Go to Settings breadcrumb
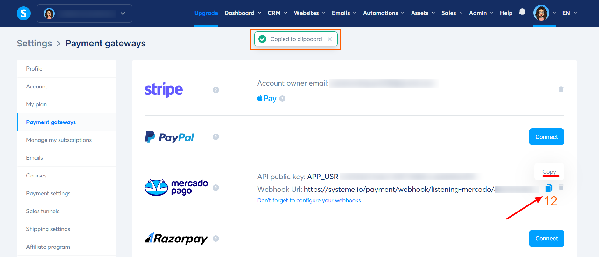 point(34,43)
